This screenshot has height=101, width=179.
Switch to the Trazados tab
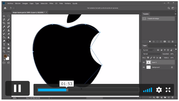coord(146,14)
